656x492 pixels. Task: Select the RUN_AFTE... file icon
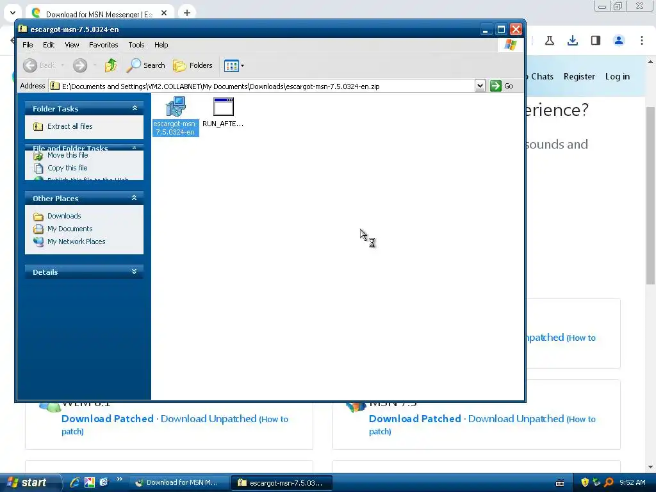(x=223, y=112)
